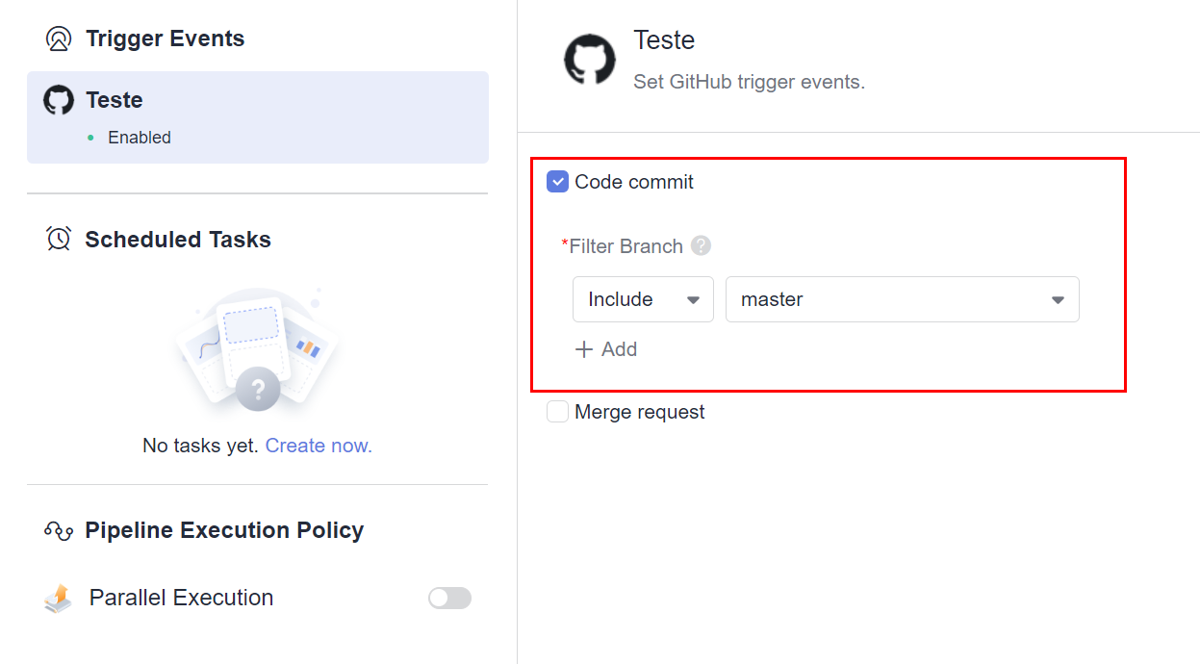Image resolution: width=1200 pixels, height=664 pixels.
Task: Open the Include filter type dropdown
Action: click(x=643, y=299)
